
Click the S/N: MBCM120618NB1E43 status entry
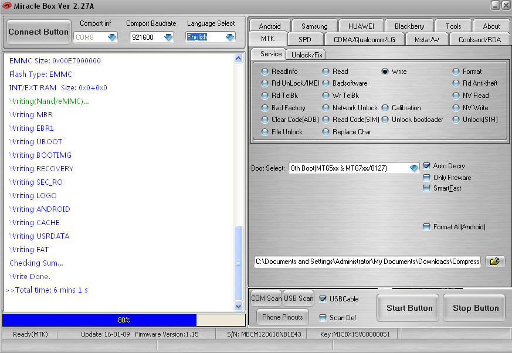click(264, 334)
